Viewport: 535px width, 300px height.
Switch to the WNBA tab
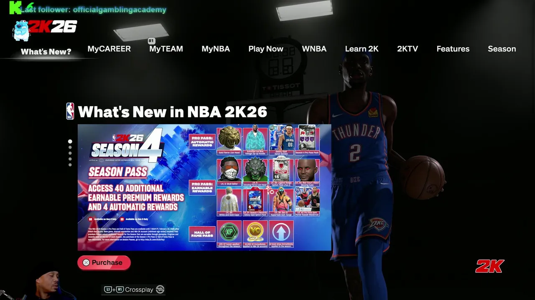[x=314, y=49]
